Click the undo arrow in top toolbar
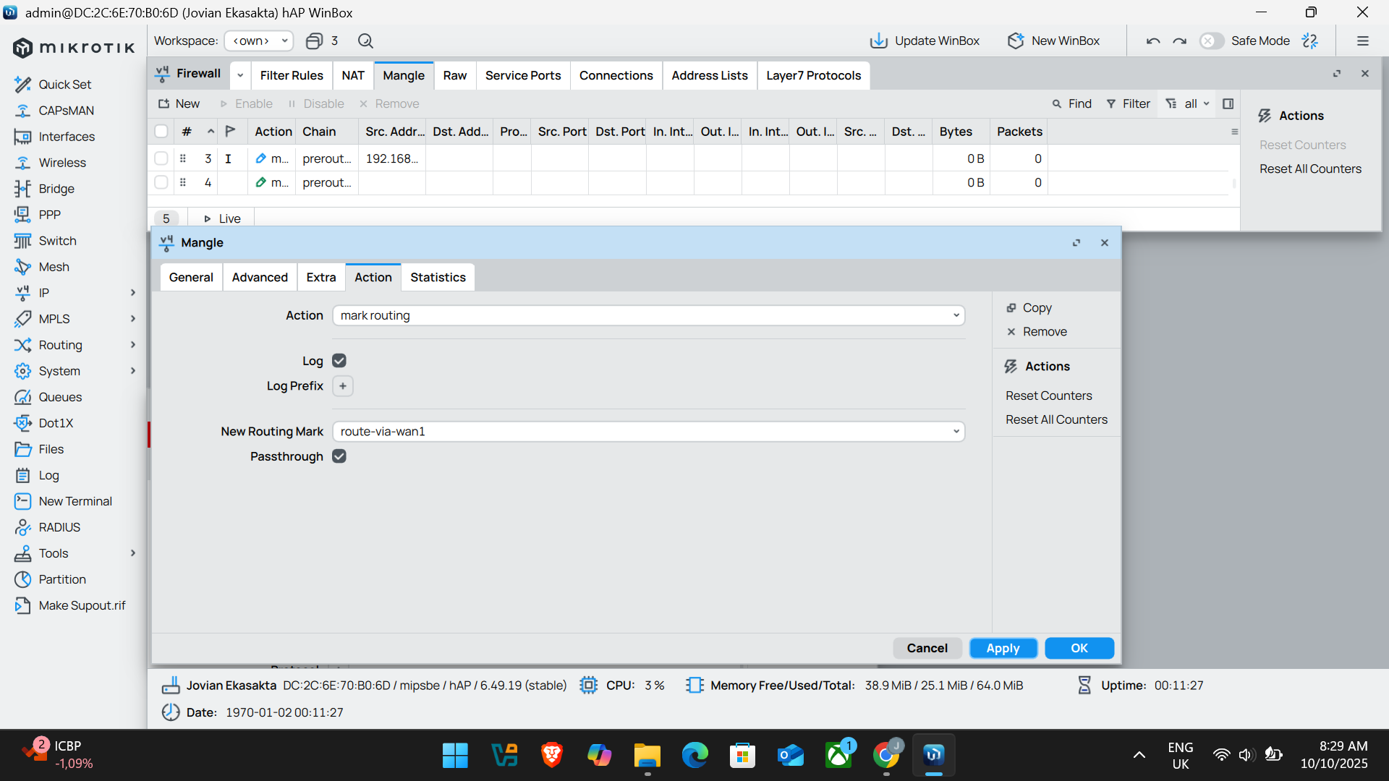The image size is (1389, 781). click(1153, 41)
